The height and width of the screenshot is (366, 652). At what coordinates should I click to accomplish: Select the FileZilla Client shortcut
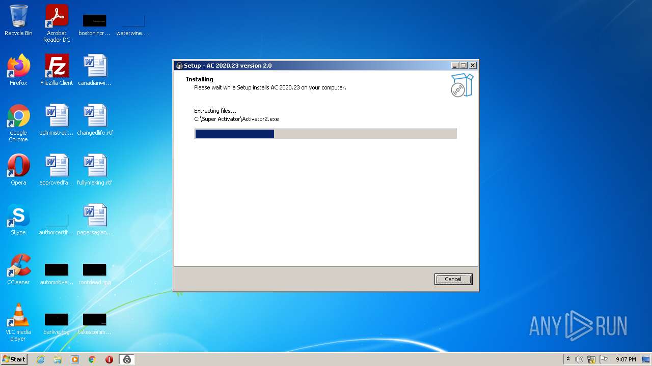(x=57, y=70)
